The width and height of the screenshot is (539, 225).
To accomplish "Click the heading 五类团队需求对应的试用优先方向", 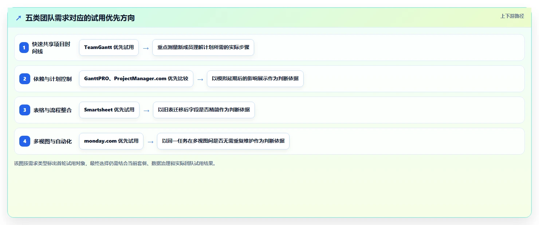I will pyautogui.click(x=80, y=18).
